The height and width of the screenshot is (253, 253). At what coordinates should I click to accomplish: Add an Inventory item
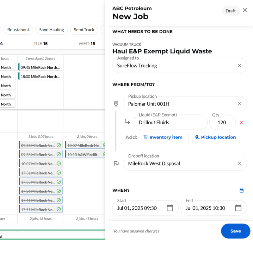tap(163, 137)
